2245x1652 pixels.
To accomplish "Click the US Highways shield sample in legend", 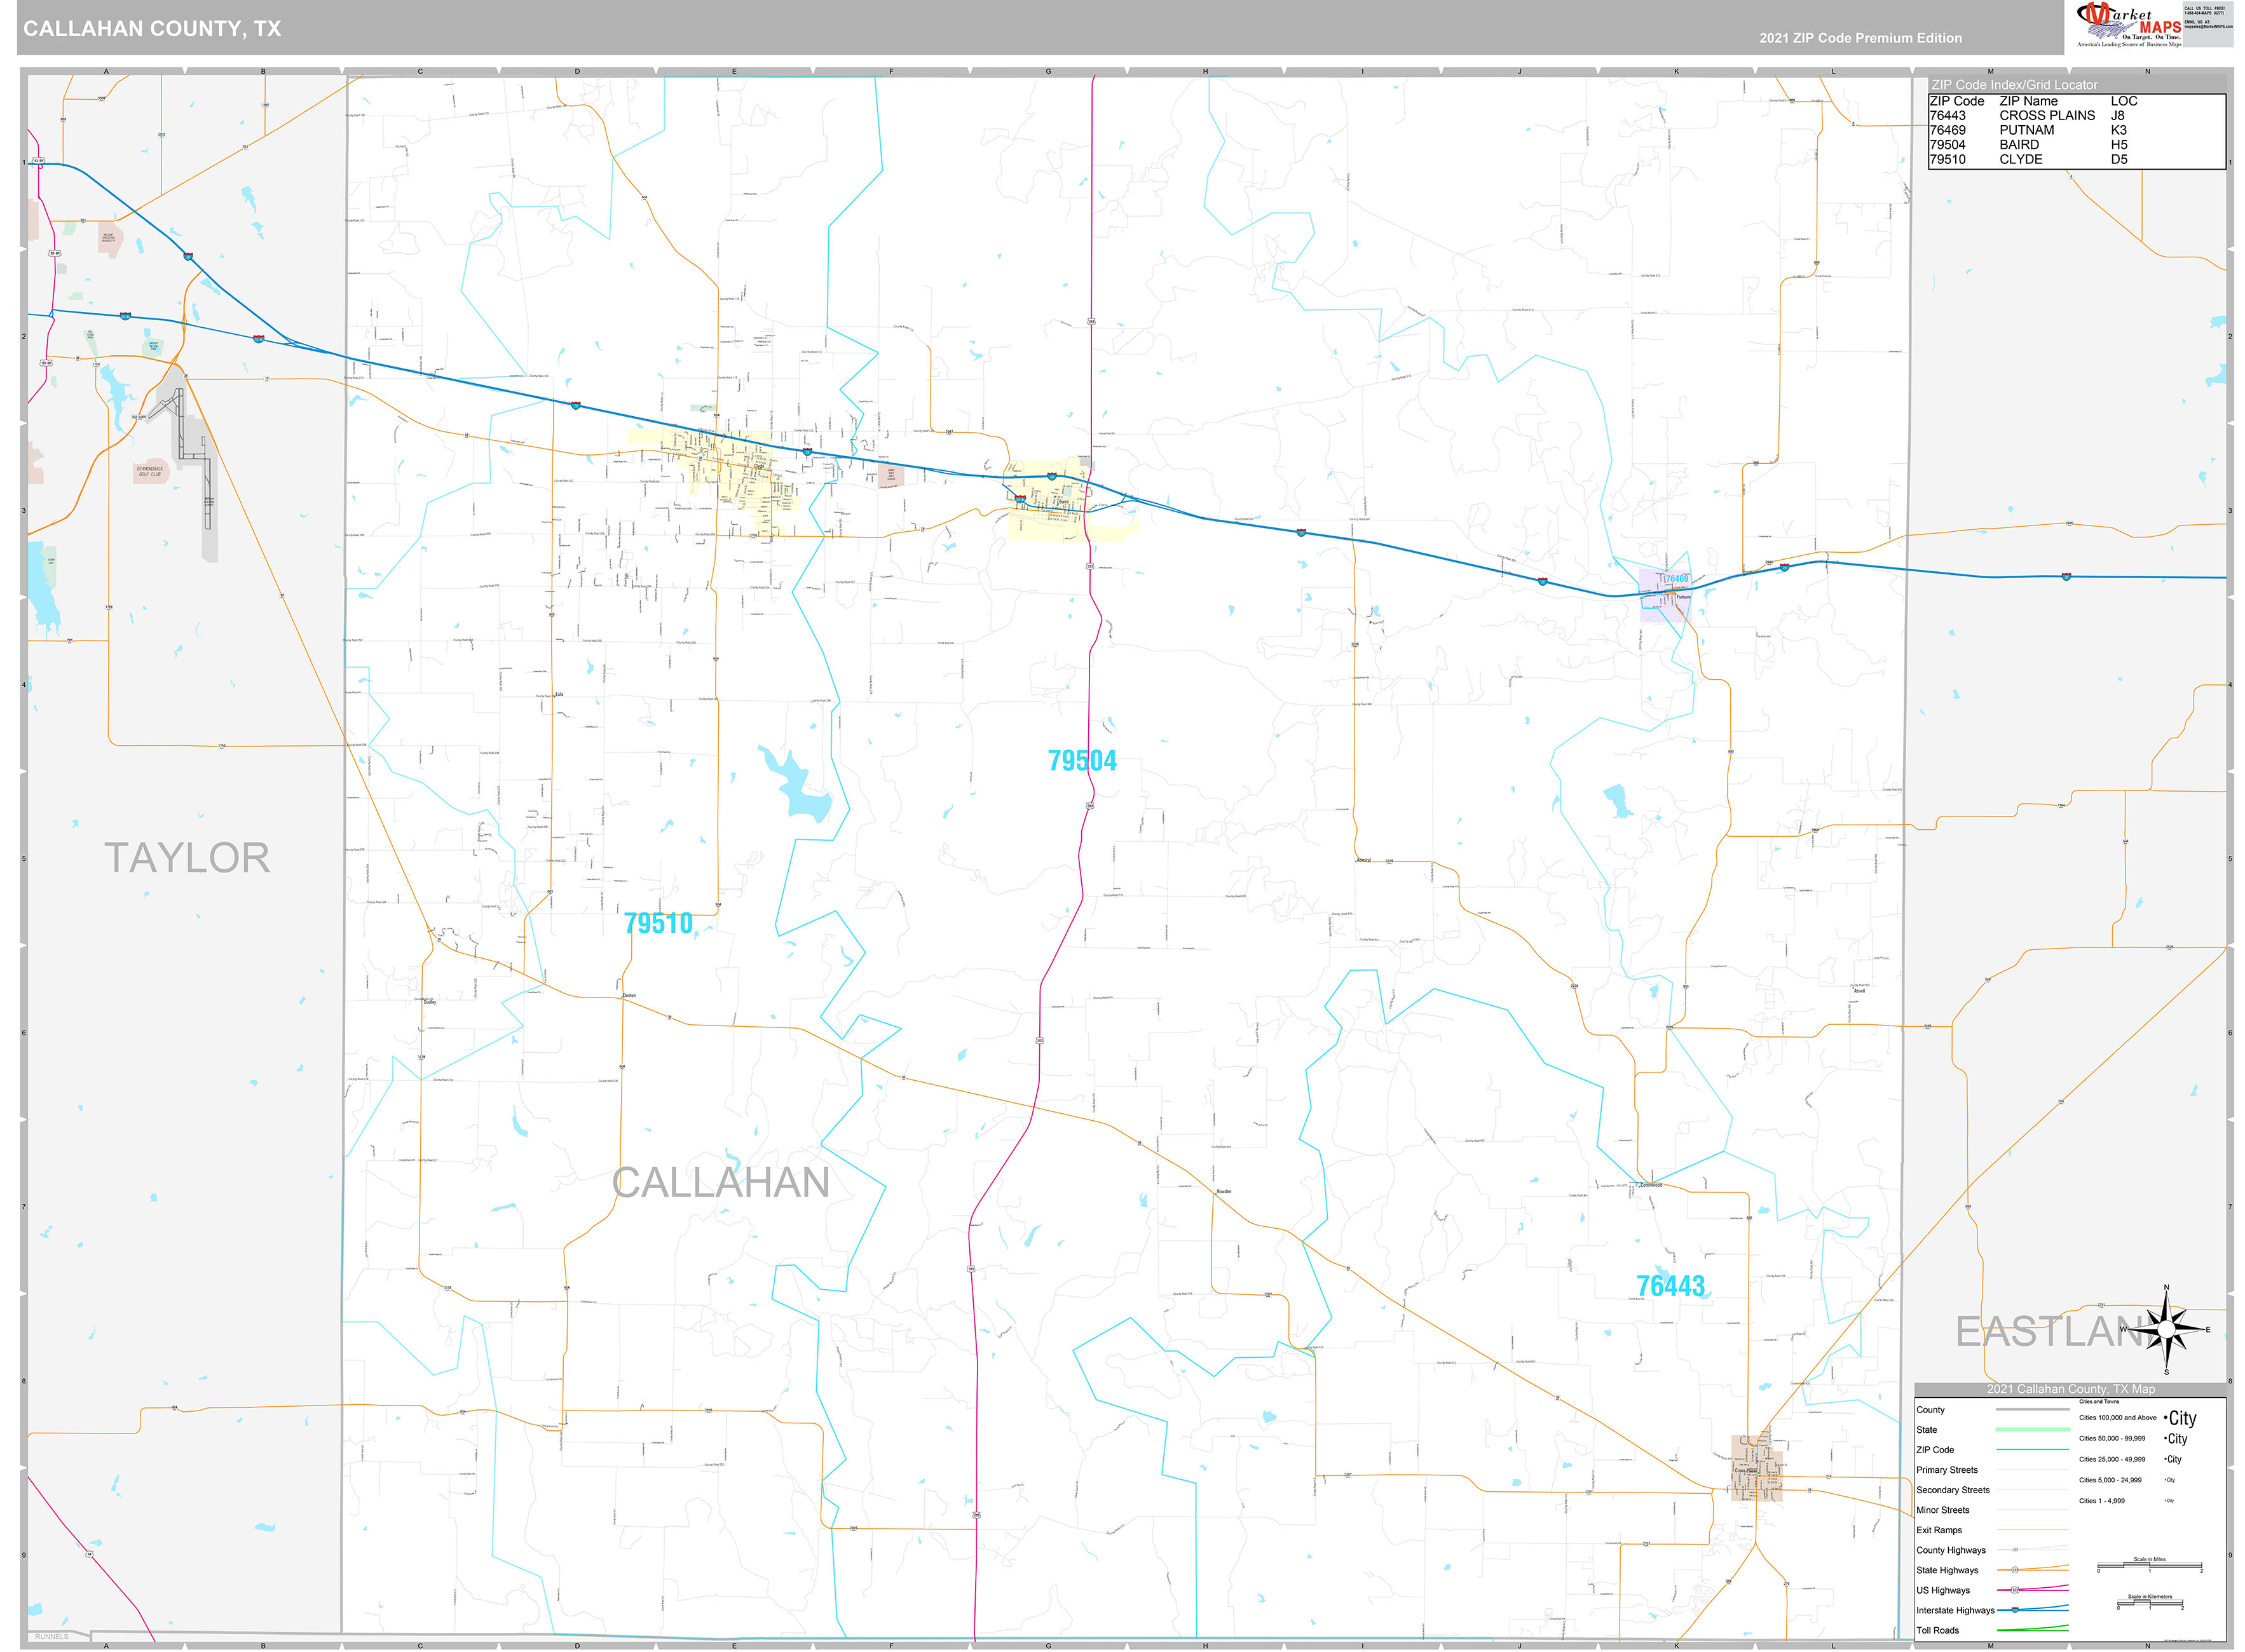I will [2015, 1590].
